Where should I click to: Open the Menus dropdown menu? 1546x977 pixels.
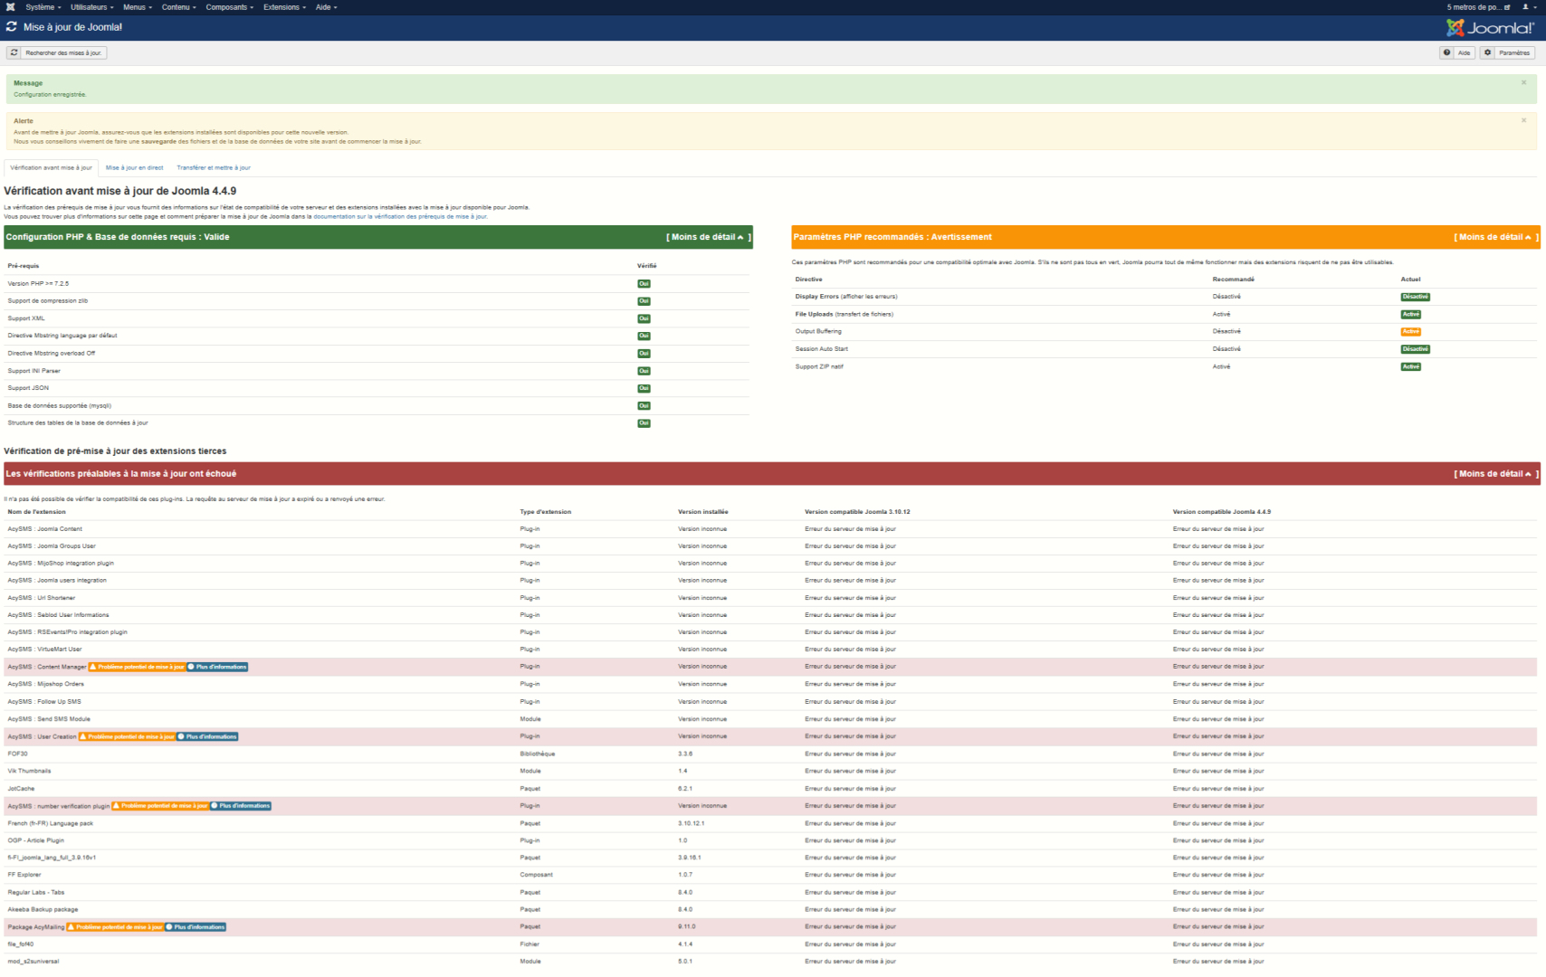(x=138, y=7)
